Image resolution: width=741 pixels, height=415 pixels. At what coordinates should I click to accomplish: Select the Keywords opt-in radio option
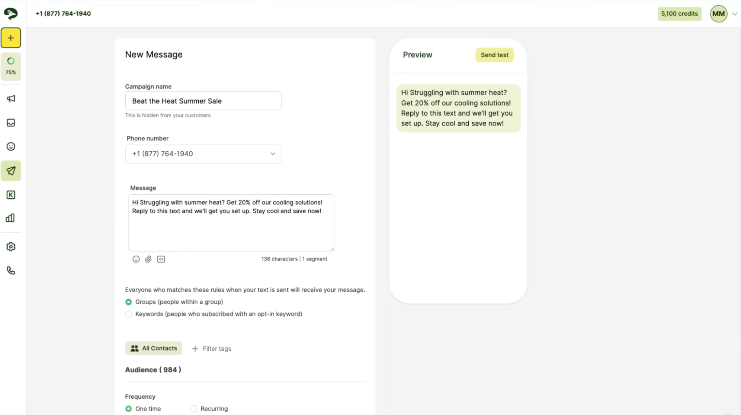click(x=128, y=314)
